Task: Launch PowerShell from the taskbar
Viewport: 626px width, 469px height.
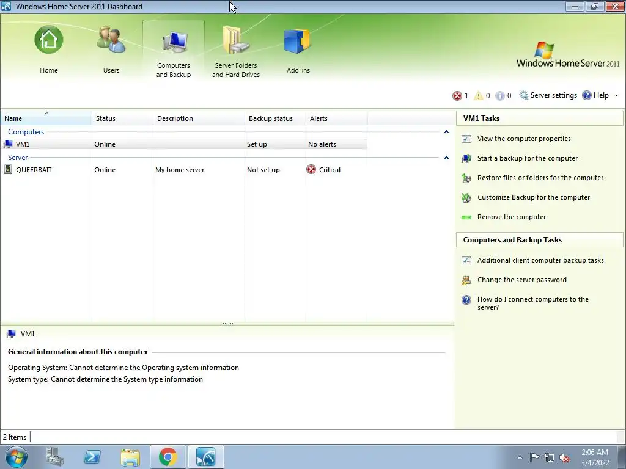Action: pos(92,457)
